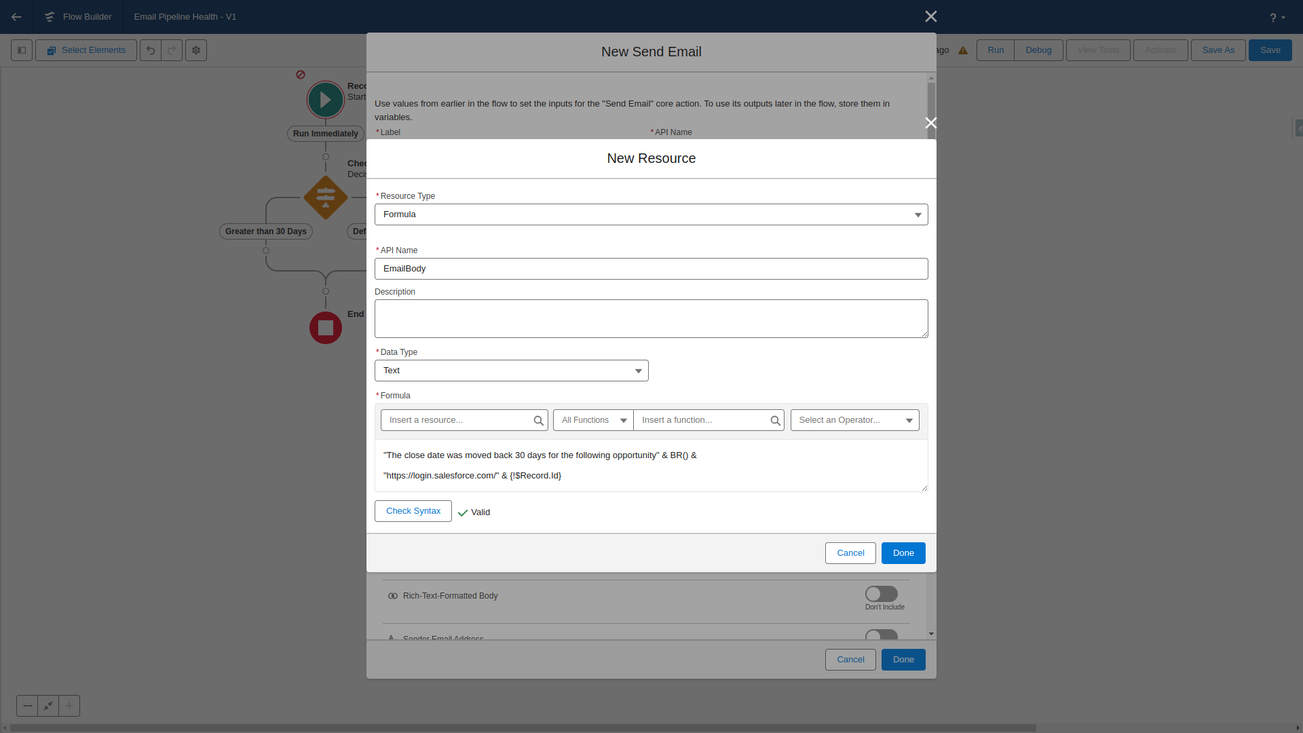1303x733 pixels.
Task: Open the Data Type dropdown
Action: (x=511, y=371)
